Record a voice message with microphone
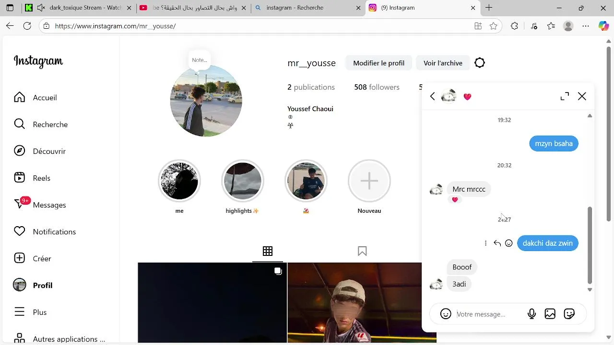 click(x=531, y=314)
